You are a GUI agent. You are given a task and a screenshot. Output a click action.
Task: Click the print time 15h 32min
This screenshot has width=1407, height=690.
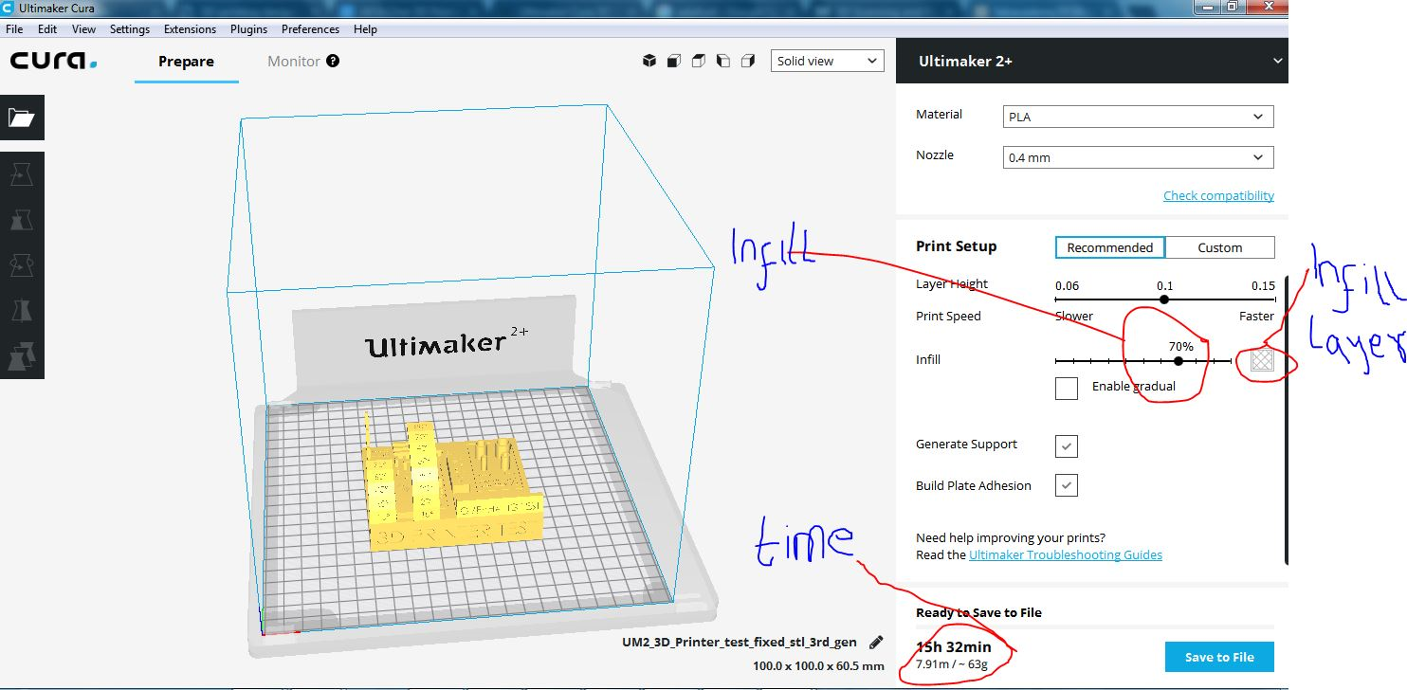tap(954, 647)
